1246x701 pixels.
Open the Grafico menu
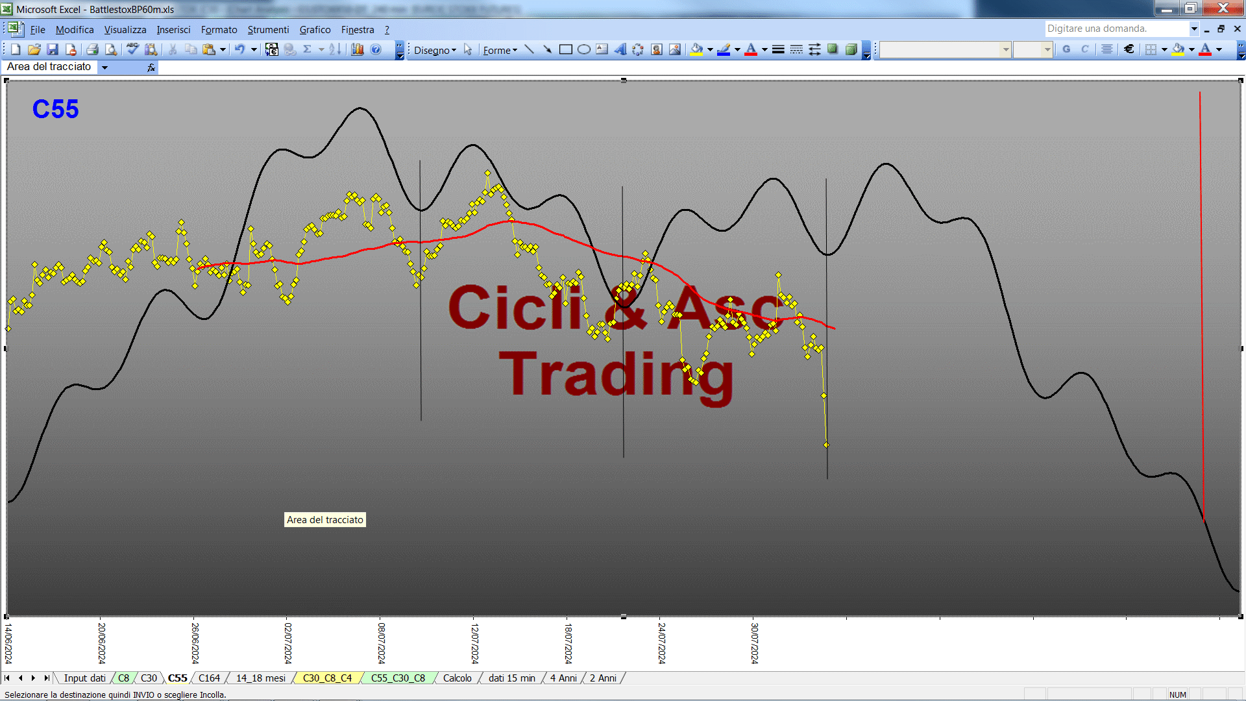click(x=315, y=29)
